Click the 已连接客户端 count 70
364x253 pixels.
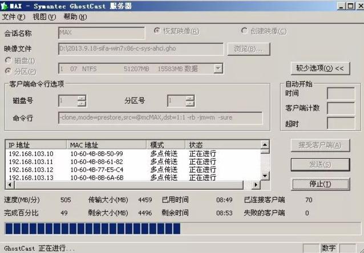click(x=309, y=200)
